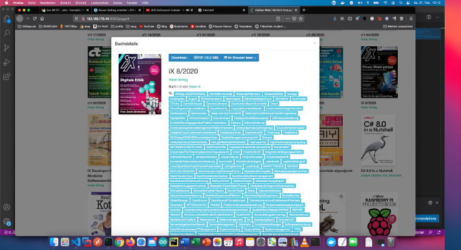This screenshot has height=250, width=461.
Task: Close VS Code notification with X
Action: click(437, 202)
